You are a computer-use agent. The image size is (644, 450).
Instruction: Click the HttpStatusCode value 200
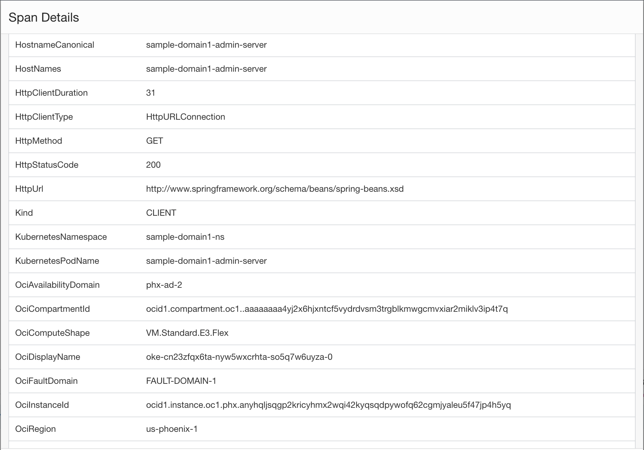tap(153, 165)
